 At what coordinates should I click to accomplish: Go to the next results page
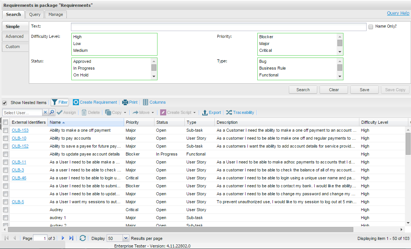(63, 238)
